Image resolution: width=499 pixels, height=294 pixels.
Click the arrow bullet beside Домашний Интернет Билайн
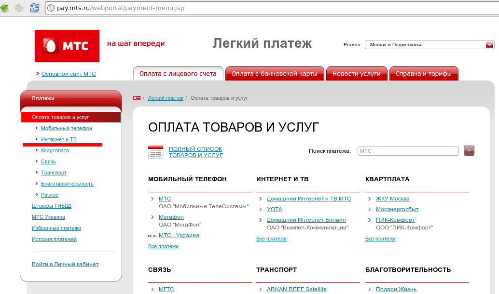click(260, 220)
